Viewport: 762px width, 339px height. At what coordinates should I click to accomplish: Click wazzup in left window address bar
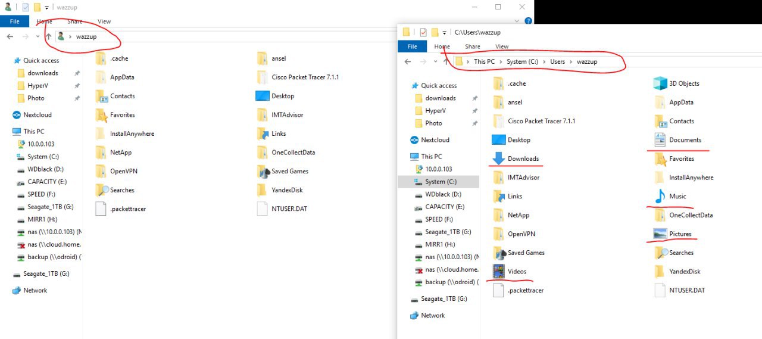tap(86, 36)
